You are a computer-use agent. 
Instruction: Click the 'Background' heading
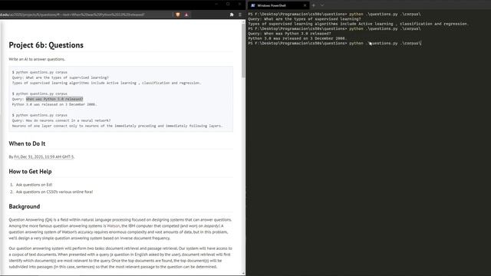click(x=25, y=206)
